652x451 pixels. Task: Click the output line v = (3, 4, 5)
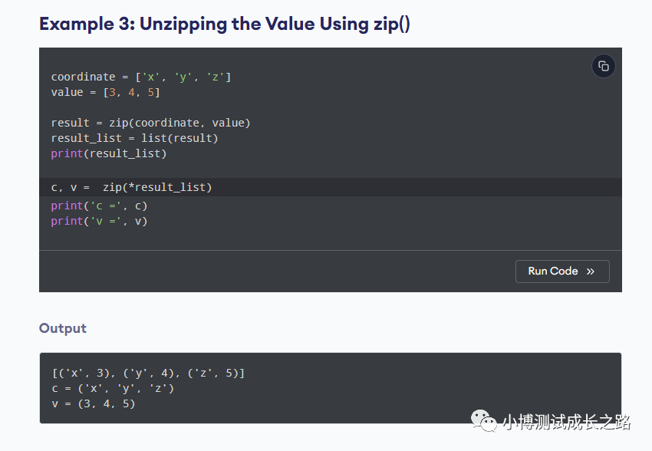[94, 403]
